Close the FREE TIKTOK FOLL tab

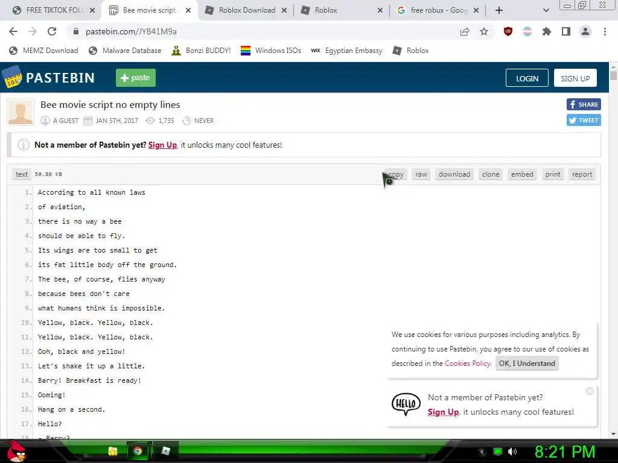[92, 11]
